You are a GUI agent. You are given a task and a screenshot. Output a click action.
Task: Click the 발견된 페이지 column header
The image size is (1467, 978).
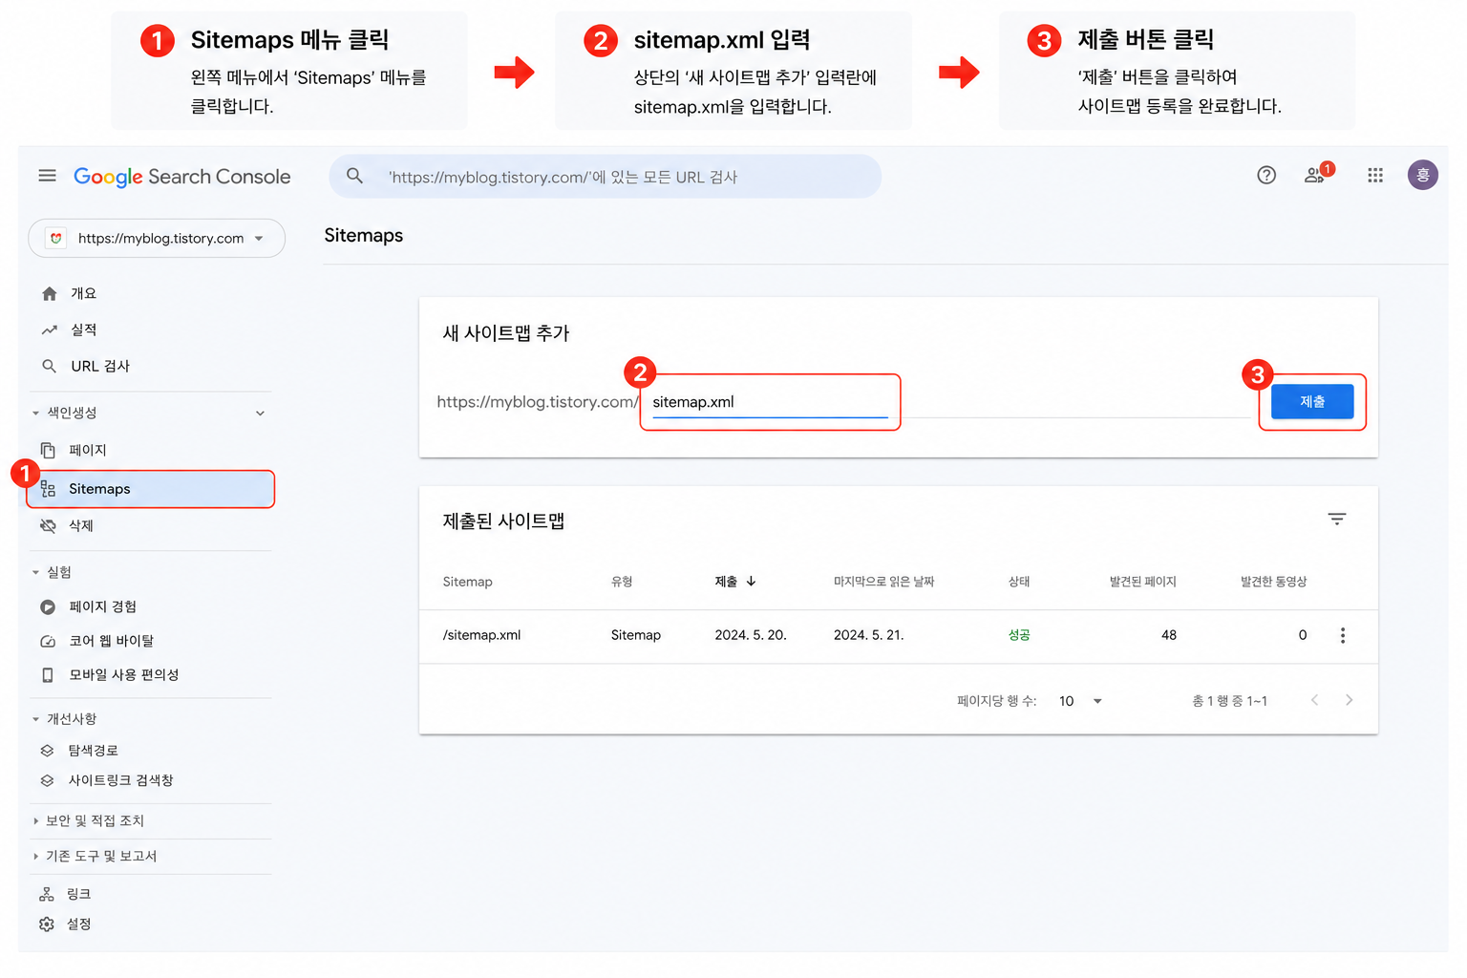click(x=1143, y=582)
